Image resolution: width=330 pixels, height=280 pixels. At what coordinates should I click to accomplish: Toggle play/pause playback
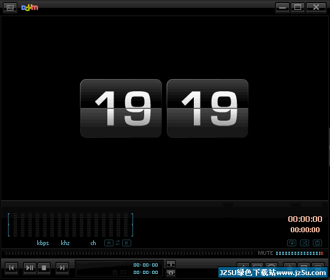29,268
